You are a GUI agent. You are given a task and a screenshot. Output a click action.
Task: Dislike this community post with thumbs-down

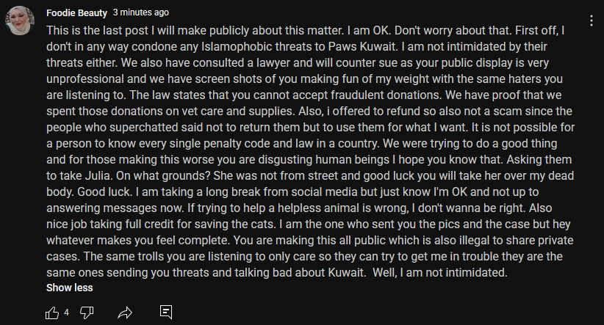87,313
